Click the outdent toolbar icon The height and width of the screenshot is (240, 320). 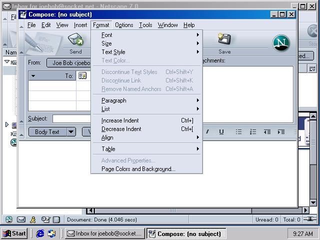[267, 132]
